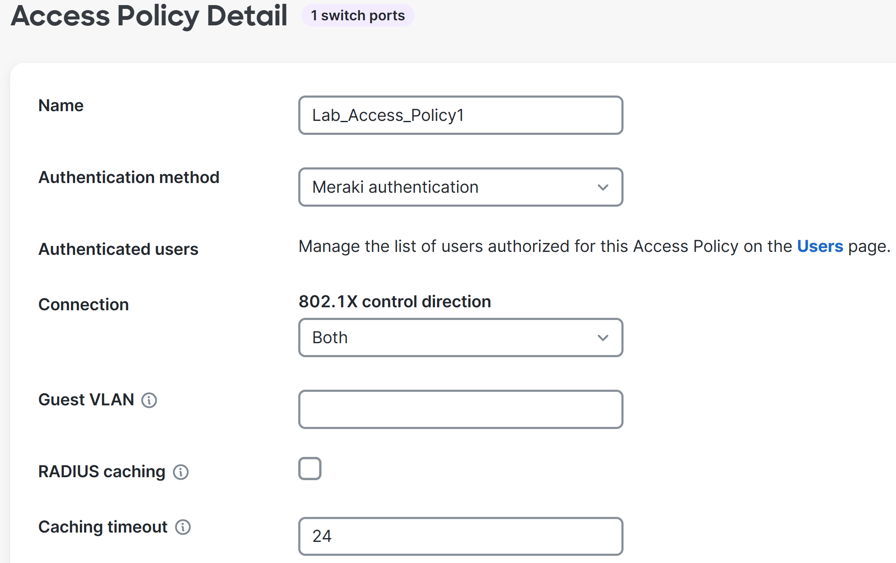Screen dimensions: 896x563
Task: Focus the Name field containing Lab_Access_Policy1
Action: coord(460,115)
